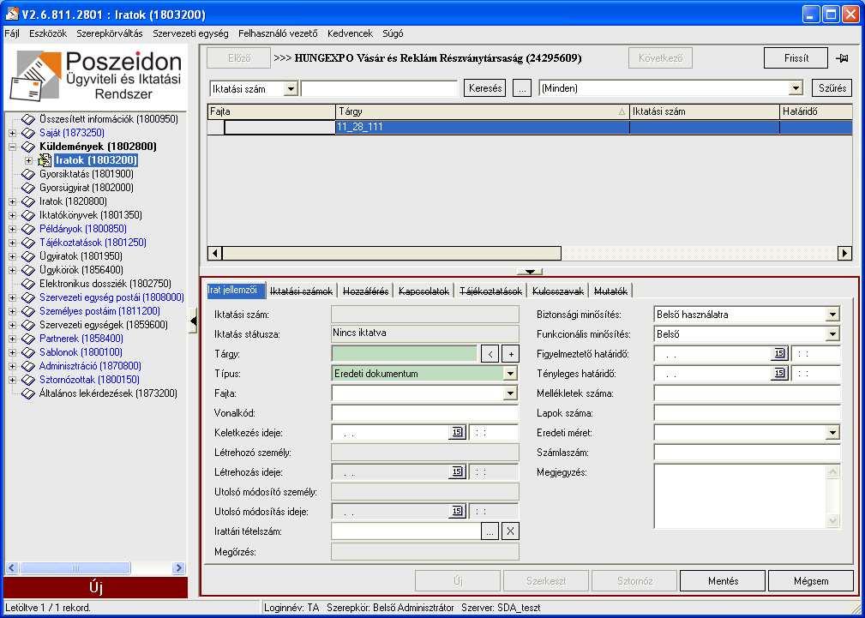Click the Keresés button
The image size is (865, 618).
tap(485, 88)
